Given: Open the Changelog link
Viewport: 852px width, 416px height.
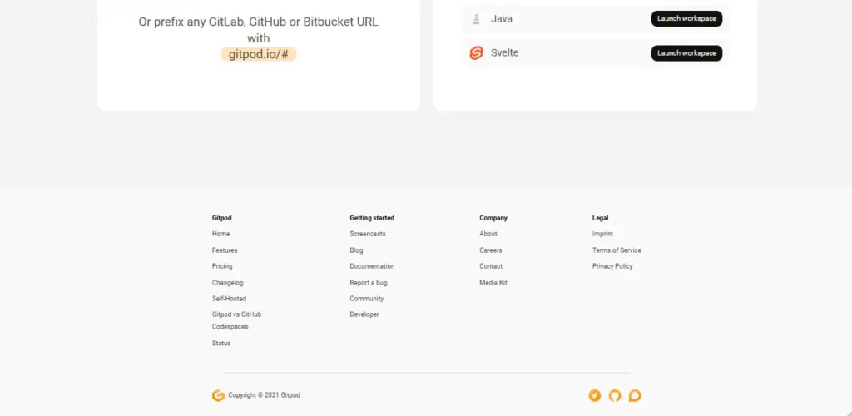Looking at the screenshot, I should point(228,283).
